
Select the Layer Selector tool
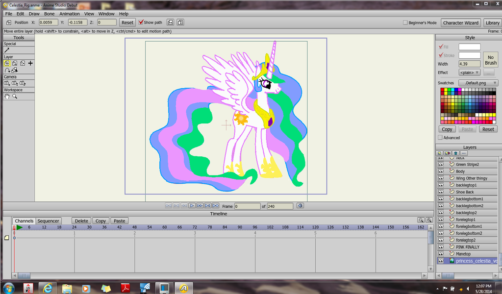pos(15,70)
